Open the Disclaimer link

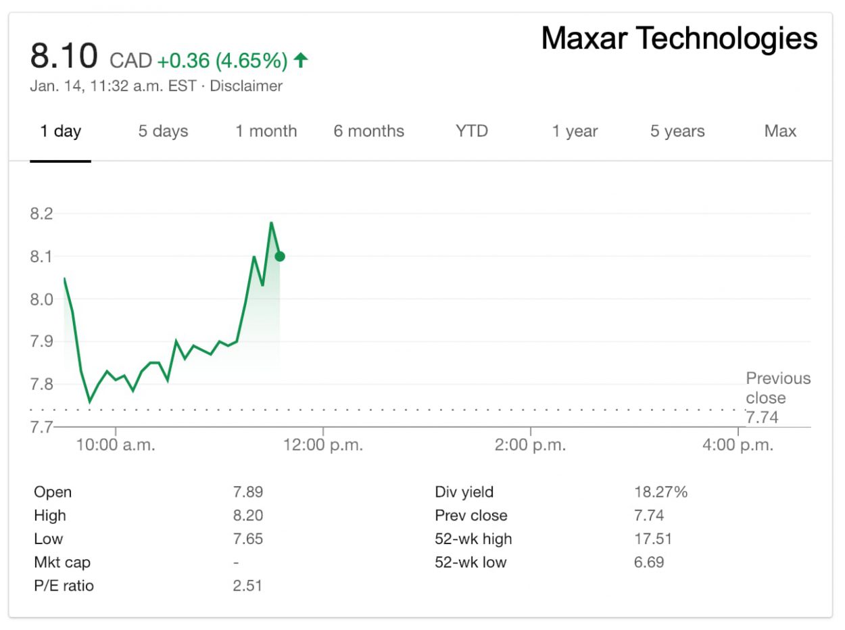[247, 86]
